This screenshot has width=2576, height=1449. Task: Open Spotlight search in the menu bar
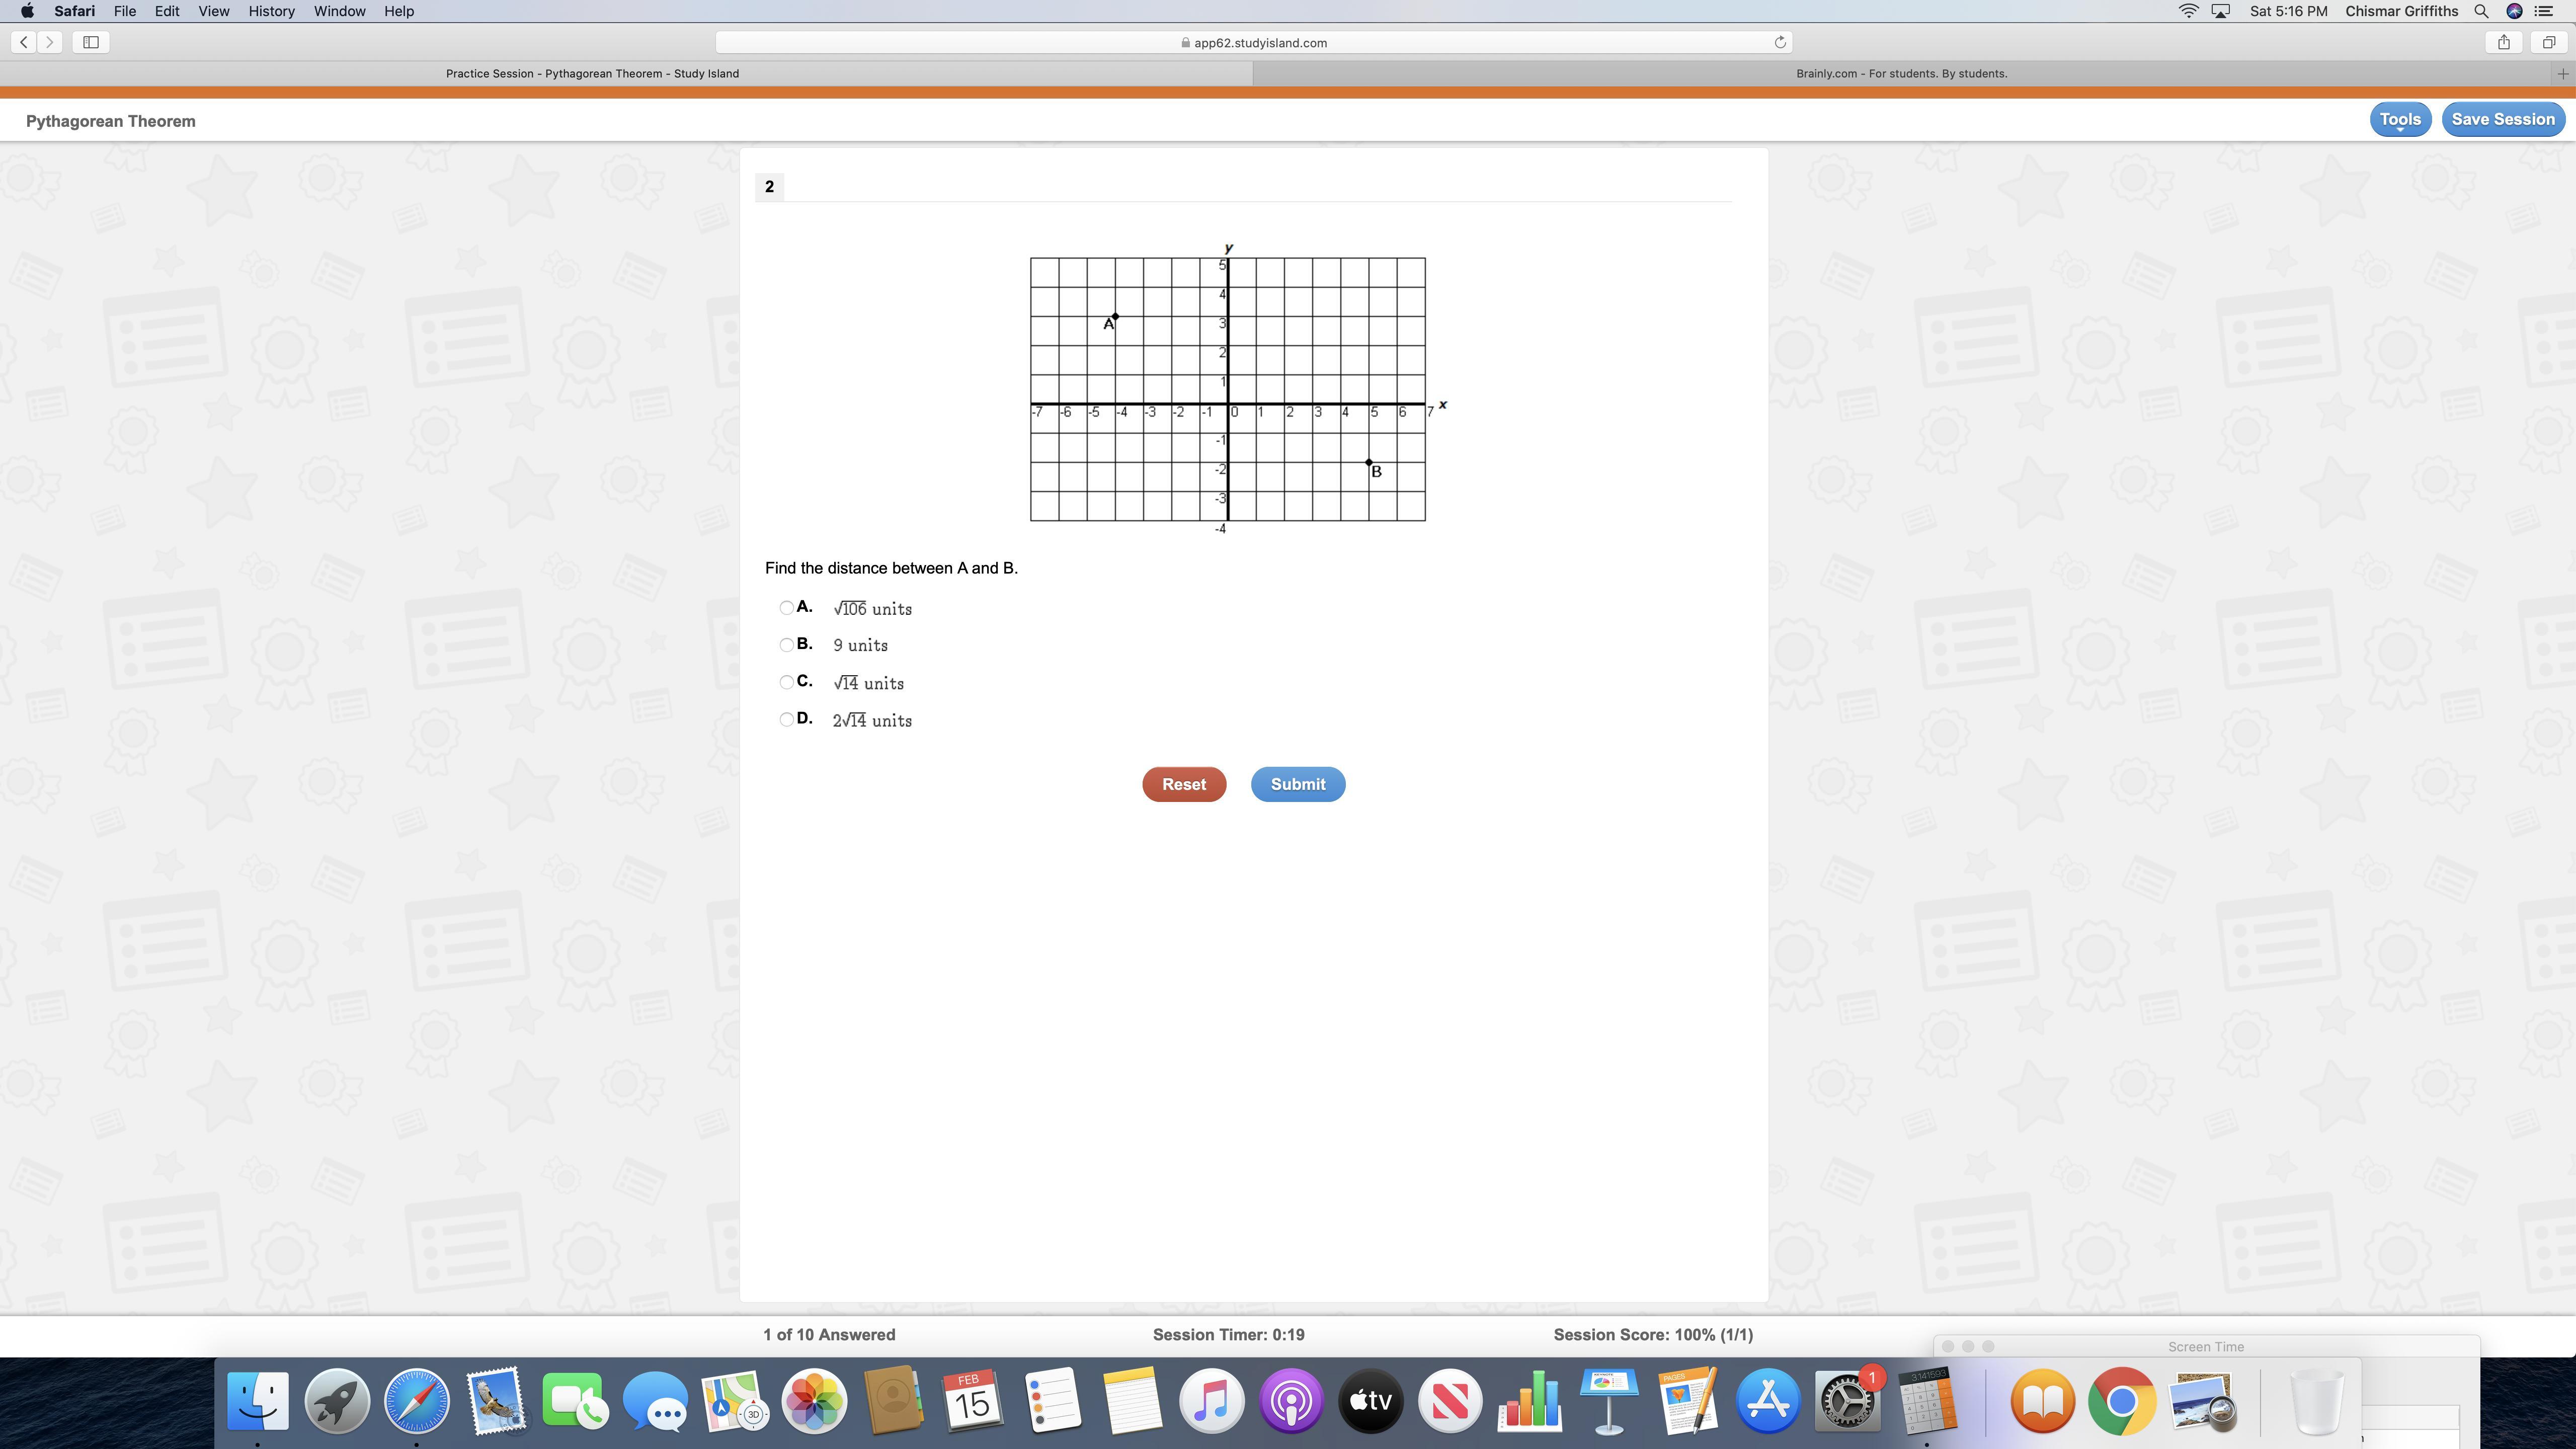coord(2481,11)
